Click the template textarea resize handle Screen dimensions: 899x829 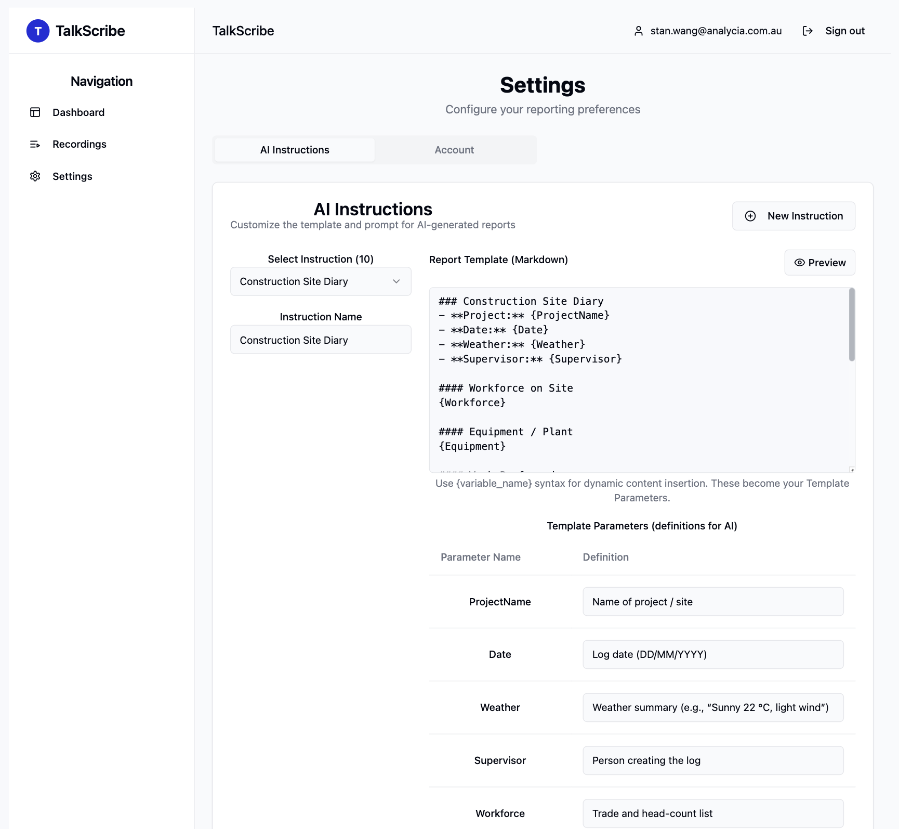[852, 470]
